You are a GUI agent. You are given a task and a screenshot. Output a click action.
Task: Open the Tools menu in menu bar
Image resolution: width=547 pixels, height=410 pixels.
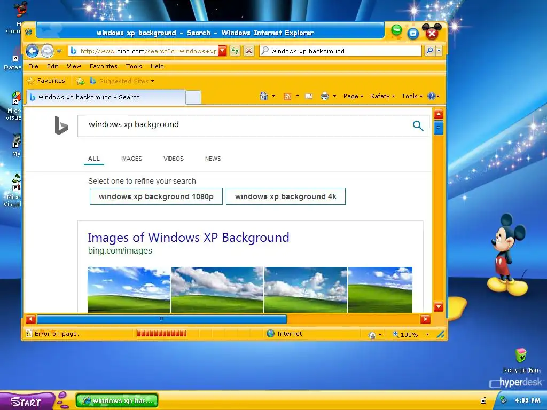click(x=134, y=66)
